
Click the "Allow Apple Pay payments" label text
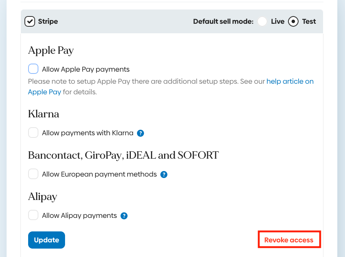[86, 69]
